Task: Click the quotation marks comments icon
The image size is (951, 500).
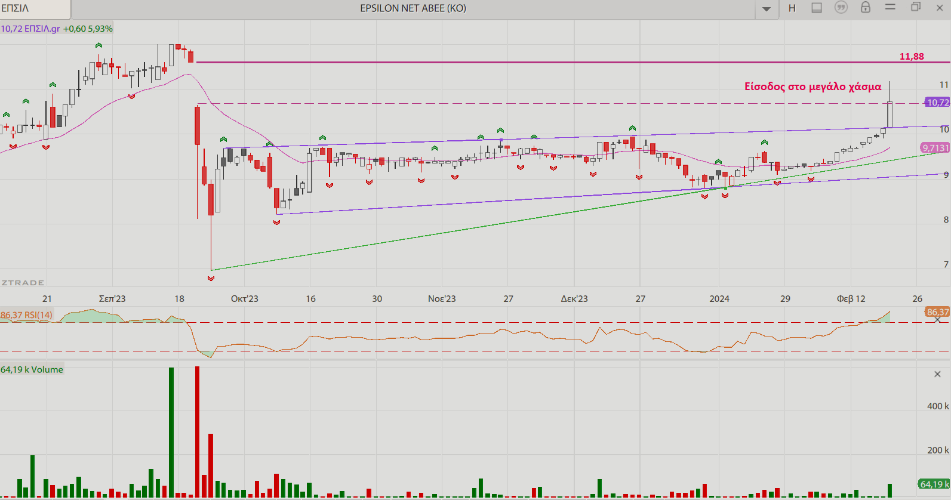Action: (841, 8)
